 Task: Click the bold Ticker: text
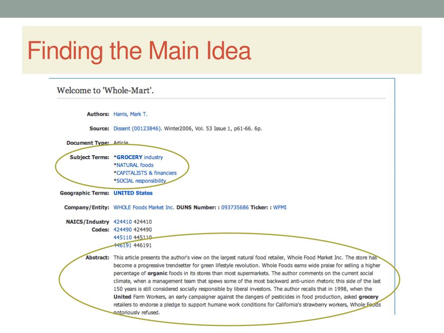click(x=261, y=208)
